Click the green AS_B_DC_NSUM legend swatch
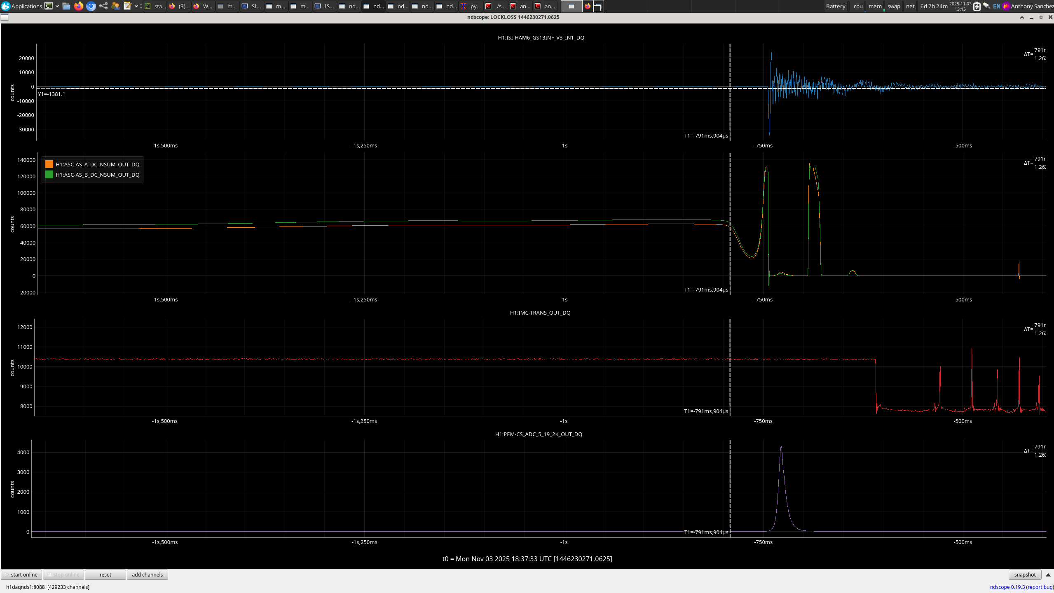The width and height of the screenshot is (1054, 593). pos(49,175)
